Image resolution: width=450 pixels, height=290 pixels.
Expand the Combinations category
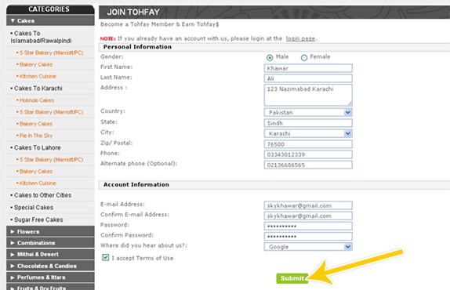pos(50,243)
